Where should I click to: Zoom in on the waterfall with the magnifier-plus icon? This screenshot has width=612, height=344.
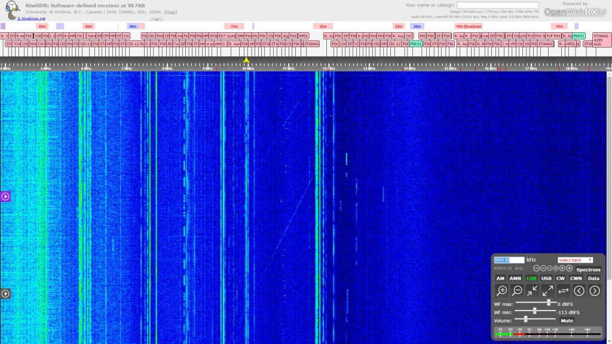(502, 291)
